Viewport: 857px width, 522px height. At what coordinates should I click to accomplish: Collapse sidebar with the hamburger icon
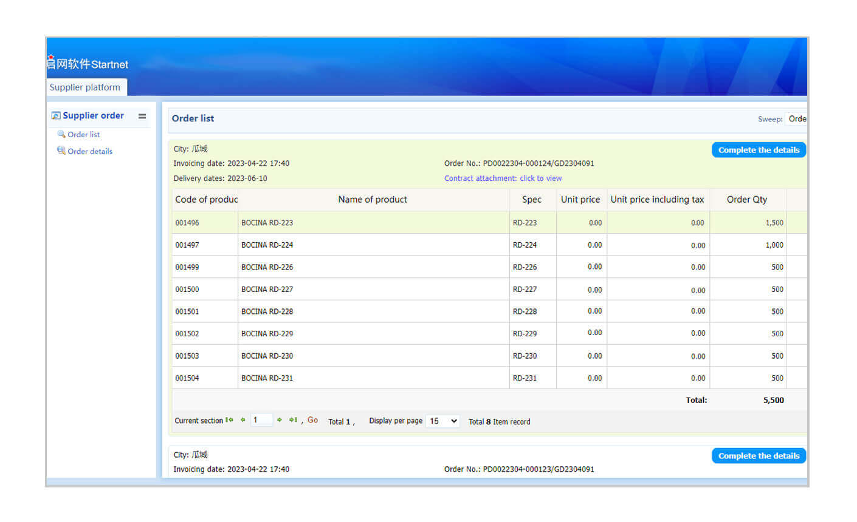pos(142,116)
